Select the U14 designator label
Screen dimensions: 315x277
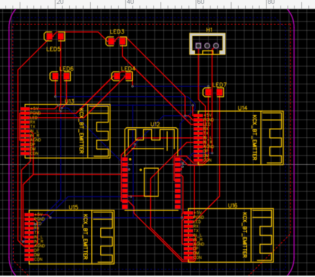[242, 108]
